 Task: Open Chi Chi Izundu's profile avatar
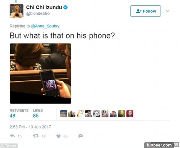[x=16, y=11]
